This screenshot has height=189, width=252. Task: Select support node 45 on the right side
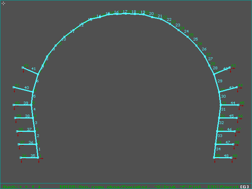[239, 105]
